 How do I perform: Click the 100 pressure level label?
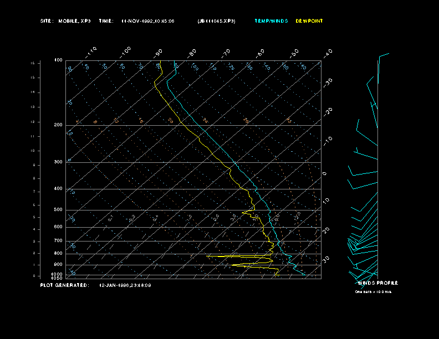[58, 60]
